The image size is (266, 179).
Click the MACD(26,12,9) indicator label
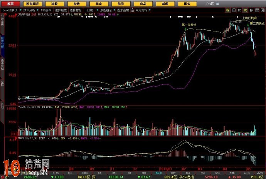click(28, 138)
